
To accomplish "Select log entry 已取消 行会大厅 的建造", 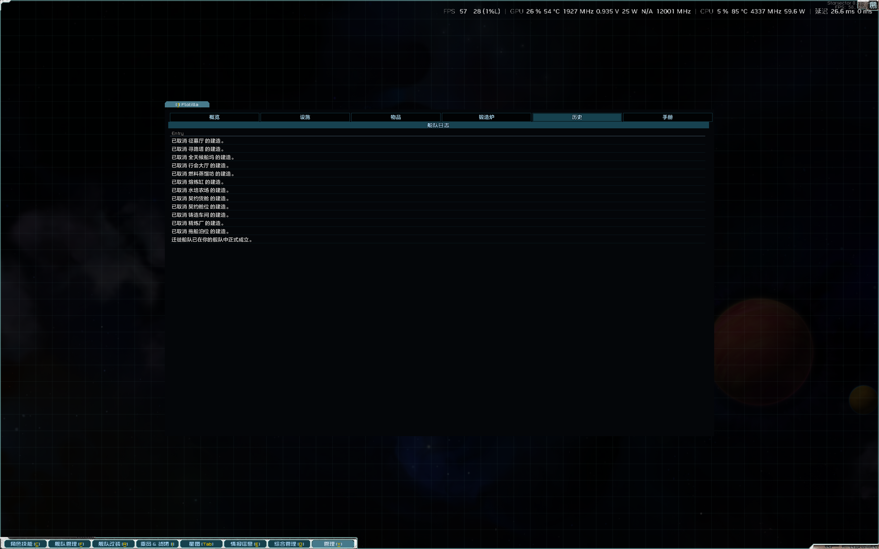I will click(x=438, y=165).
